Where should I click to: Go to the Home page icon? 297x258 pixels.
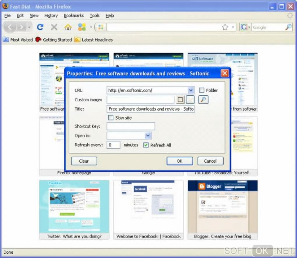[x=68, y=27]
